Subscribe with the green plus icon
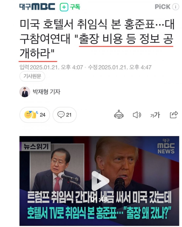The width and height of the screenshot is (182, 227). point(64,7)
